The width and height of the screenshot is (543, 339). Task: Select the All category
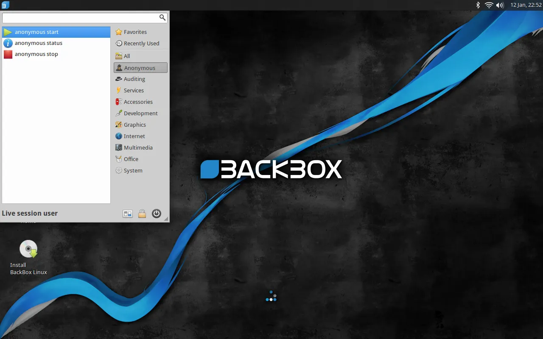point(140,56)
